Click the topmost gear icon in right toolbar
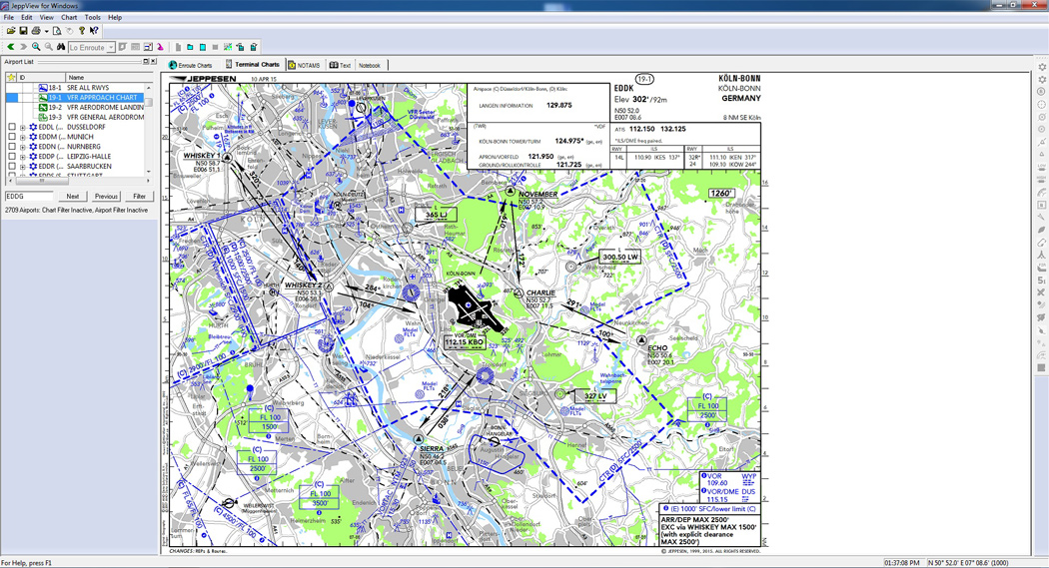Image resolution: width=1049 pixels, height=568 pixels. coord(1041,67)
